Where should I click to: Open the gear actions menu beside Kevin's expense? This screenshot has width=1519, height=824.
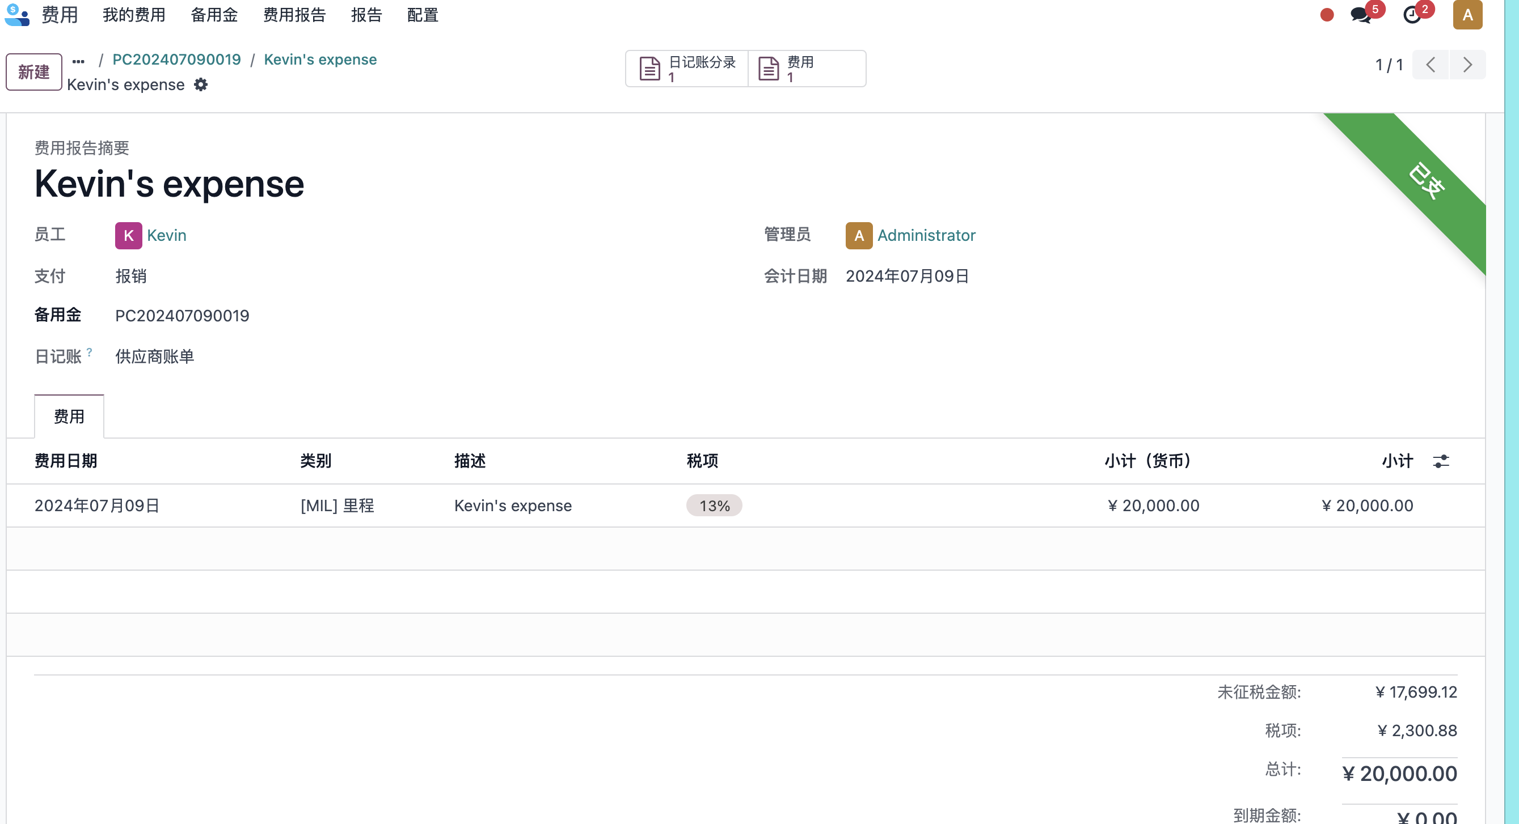pos(201,85)
